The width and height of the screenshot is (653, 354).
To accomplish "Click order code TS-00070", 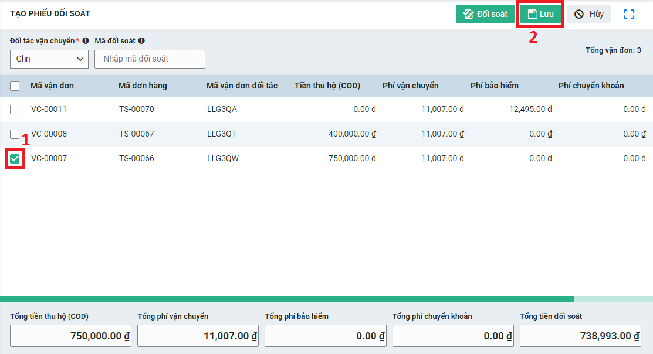I will pos(137,109).
